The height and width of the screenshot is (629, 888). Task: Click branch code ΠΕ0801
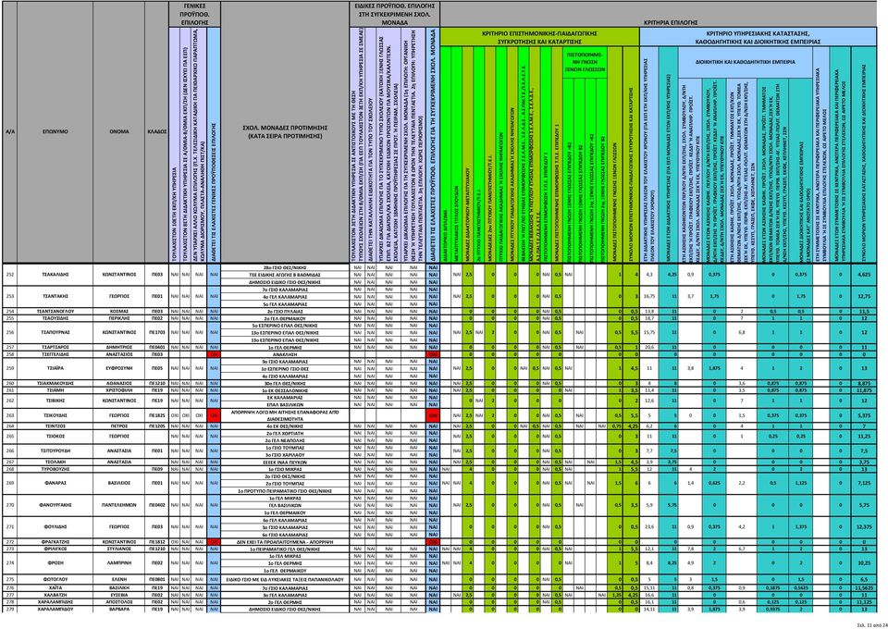point(157,580)
